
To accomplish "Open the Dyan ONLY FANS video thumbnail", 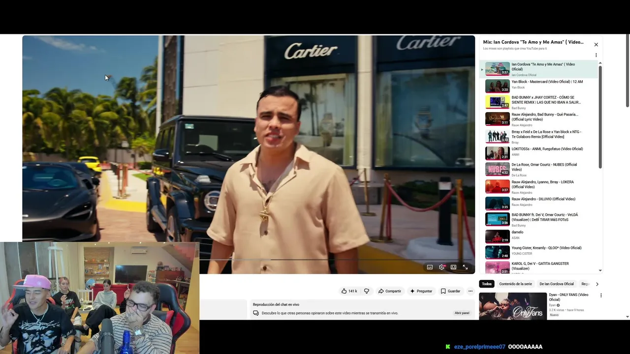I will [513, 306].
